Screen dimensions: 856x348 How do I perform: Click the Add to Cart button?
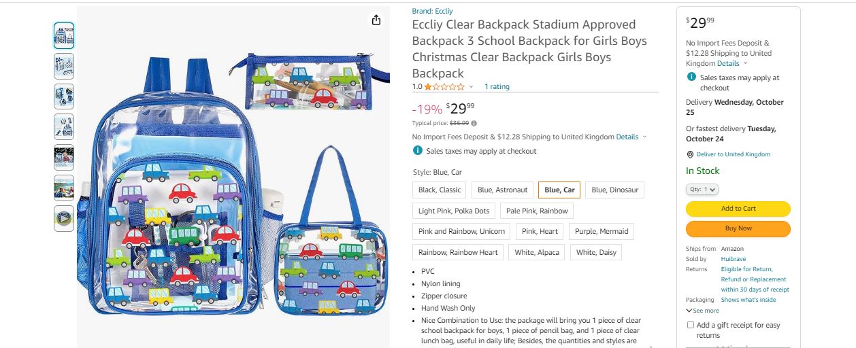(x=738, y=209)
